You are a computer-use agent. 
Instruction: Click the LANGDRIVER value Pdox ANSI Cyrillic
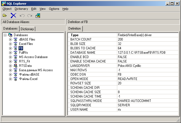click(x=129, y=66)
